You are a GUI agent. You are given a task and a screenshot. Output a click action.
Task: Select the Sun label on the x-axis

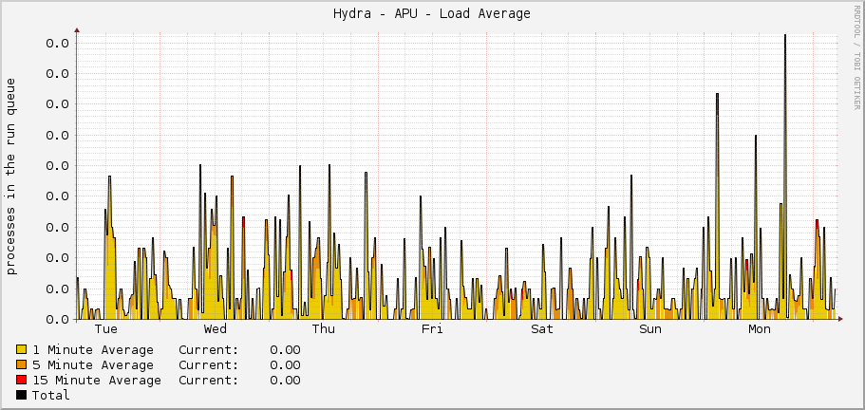click(x=650, y=329)
